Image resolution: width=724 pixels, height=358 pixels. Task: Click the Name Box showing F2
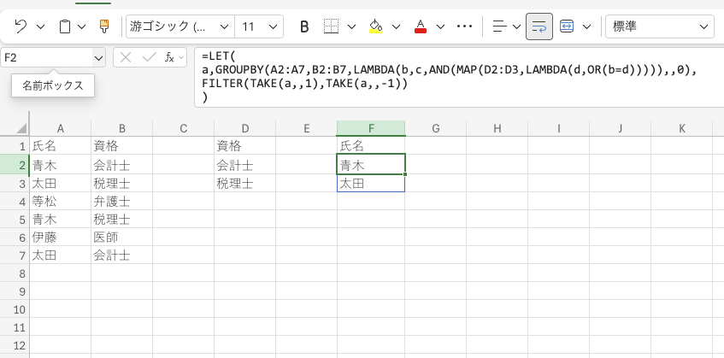[x=47, y=57]
